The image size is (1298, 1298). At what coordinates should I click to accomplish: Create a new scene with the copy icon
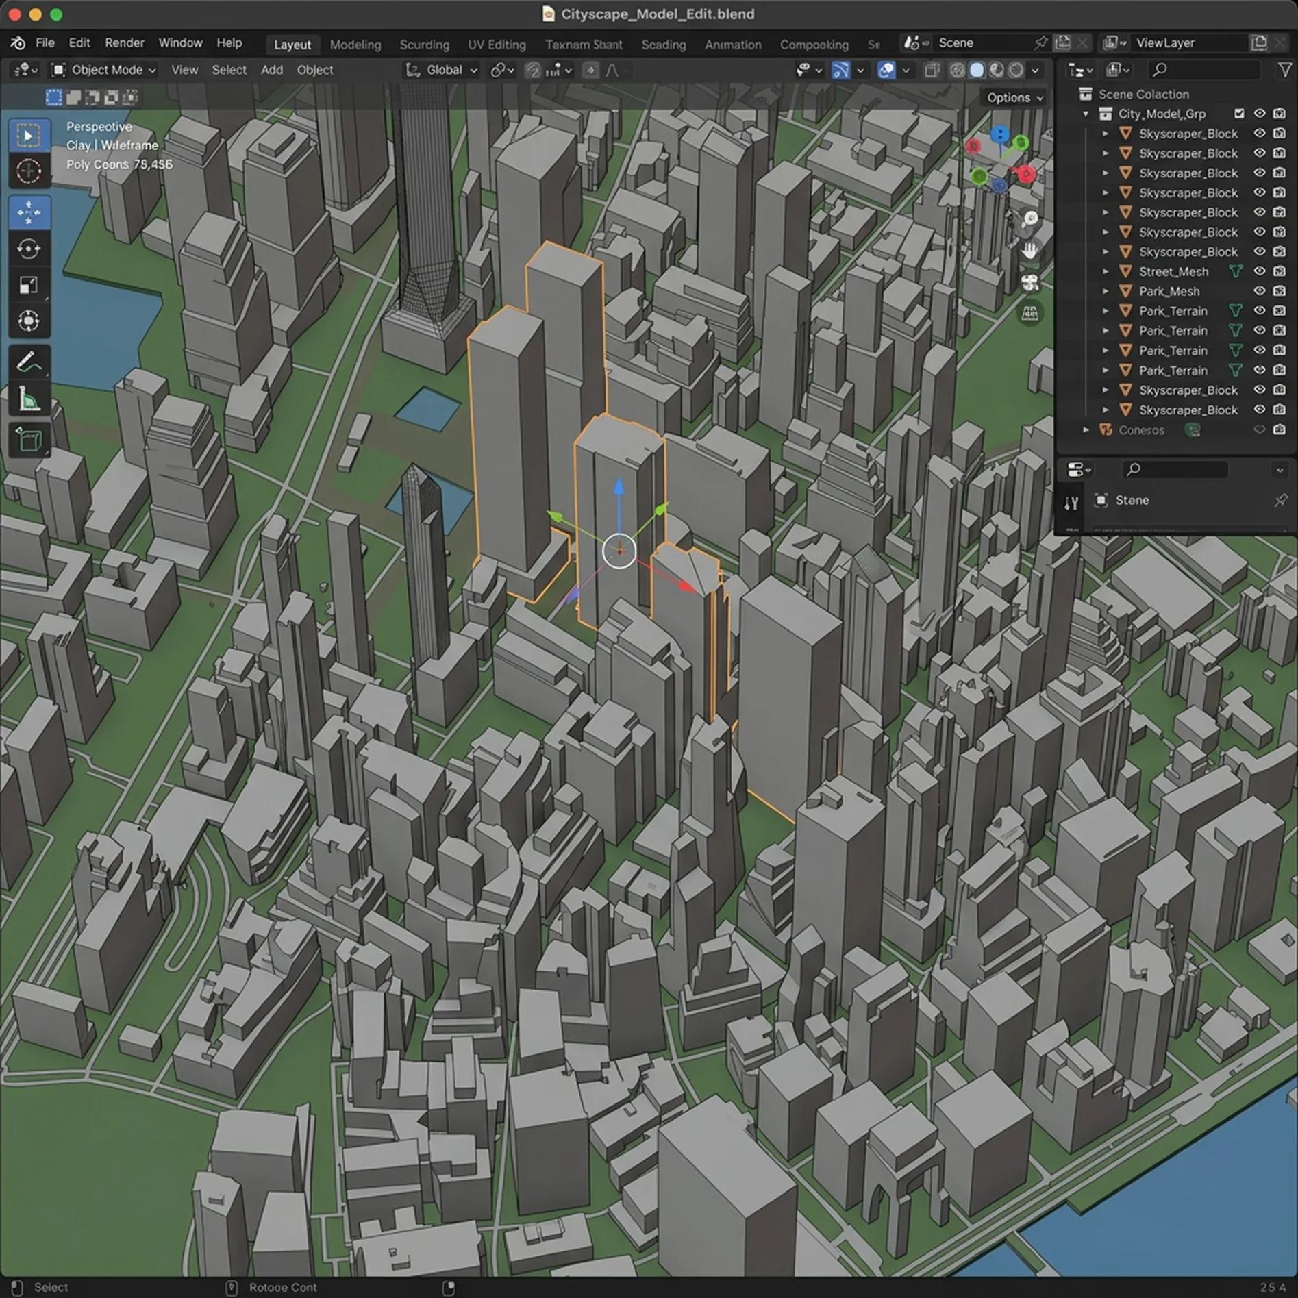click(x=1062, y=43)
